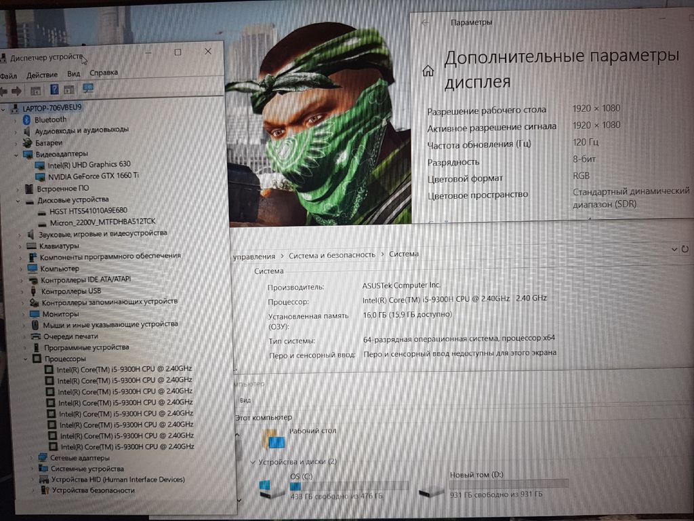Click the show/hide console tree toolbar icon
Image resolution: width=694 pixels, height=521 pixels.
click(35, 91)
